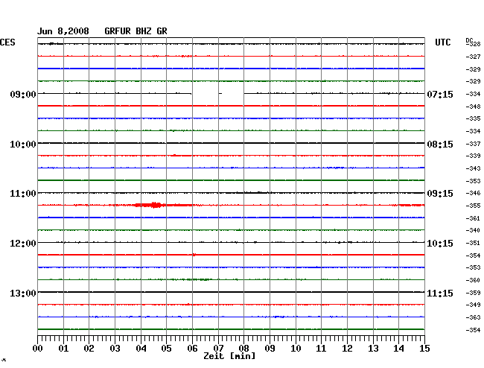Click the DC offset value -351
Viewport: 484px width, 368px height.
[473, 243]
